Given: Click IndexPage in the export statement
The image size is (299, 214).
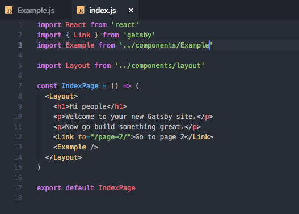Looking at the screenshot, I should (117, 188).
